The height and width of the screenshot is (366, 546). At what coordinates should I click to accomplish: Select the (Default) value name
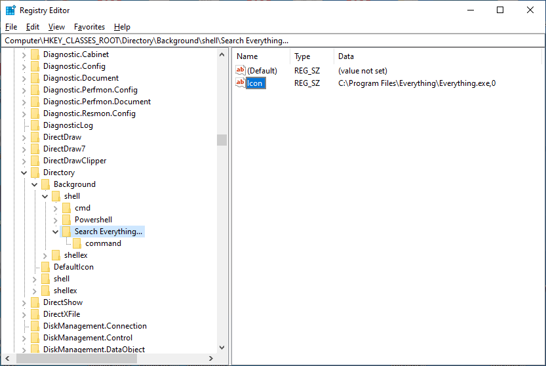pos(262,71)
